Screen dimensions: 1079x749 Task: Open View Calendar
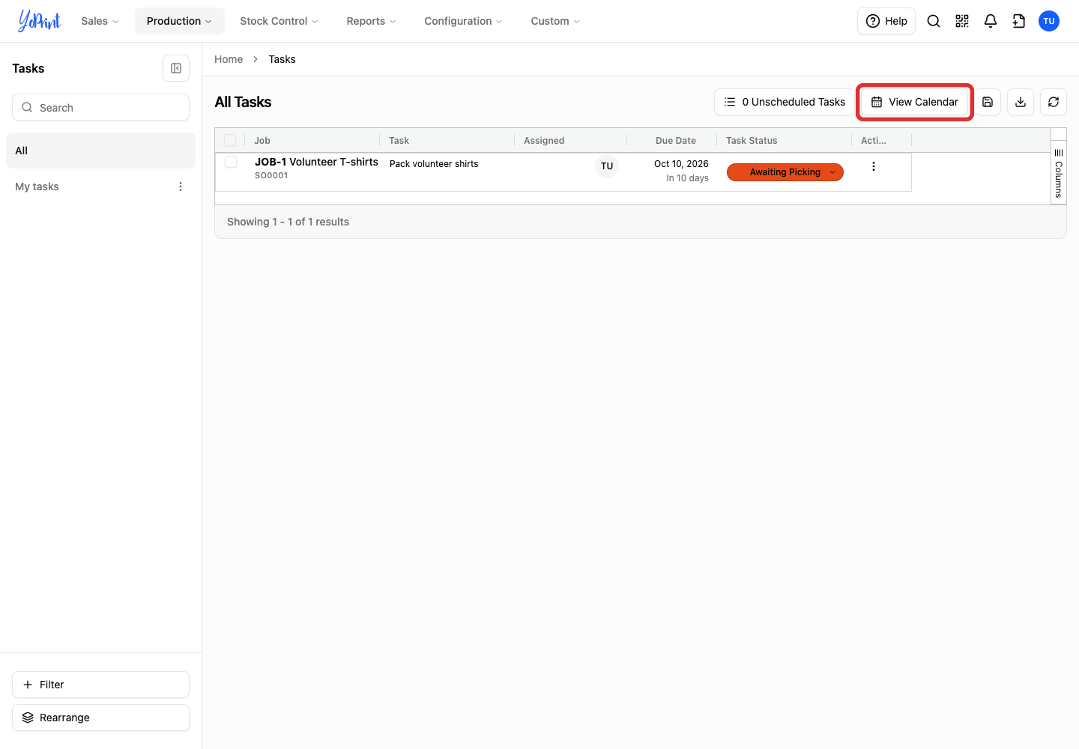(x=915, y=102)
